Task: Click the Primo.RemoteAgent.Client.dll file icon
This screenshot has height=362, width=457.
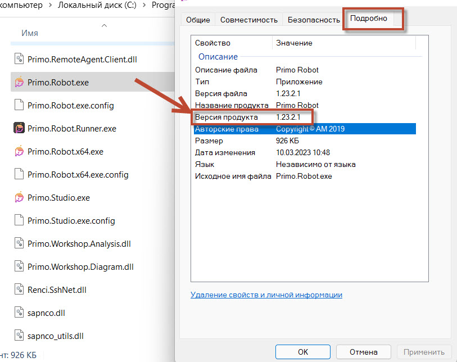Action: click(19, 59)
